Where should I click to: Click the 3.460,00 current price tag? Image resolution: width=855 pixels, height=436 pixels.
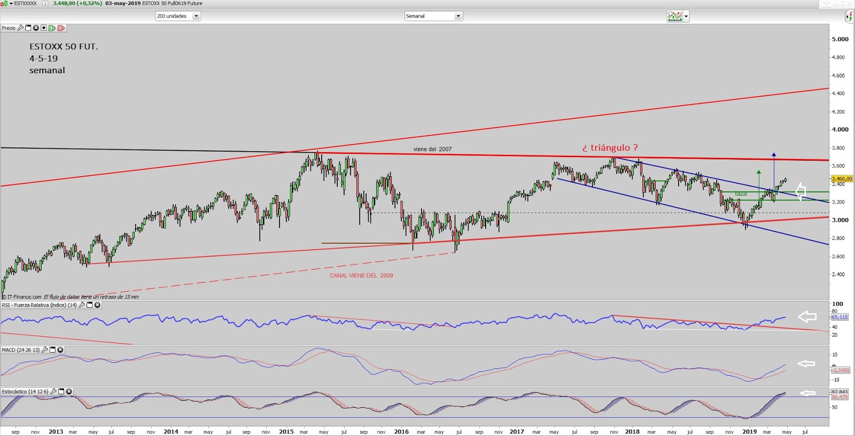[842, 179]
